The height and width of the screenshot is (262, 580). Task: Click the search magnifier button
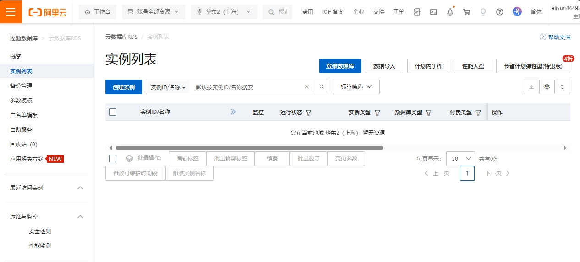pyautogui.click(x=322, y=87)
